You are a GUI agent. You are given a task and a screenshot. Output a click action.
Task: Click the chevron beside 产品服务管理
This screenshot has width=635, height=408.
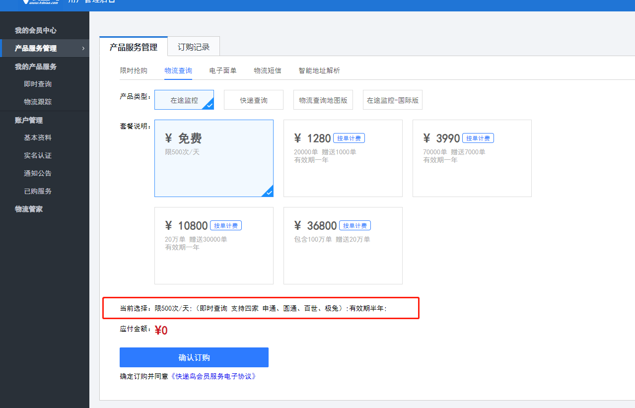(x=83, y=48)
